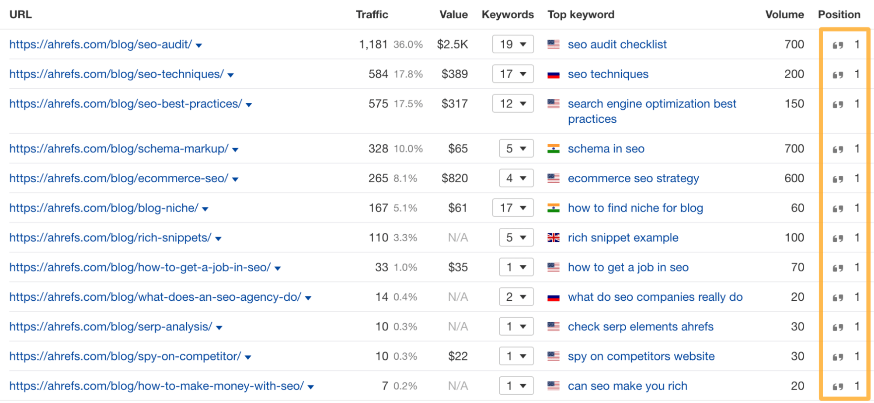Open the keywords dropdown for schema-markup
The height and width of the screenshot is (403, 874).
(516, 149)
